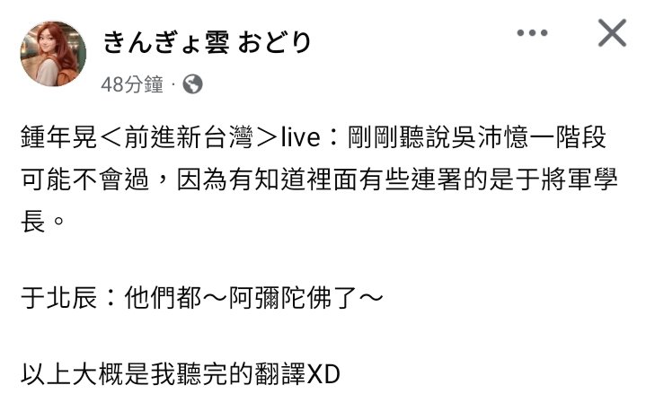Click the 可能不會過 text on the second line

pos(84,179)
